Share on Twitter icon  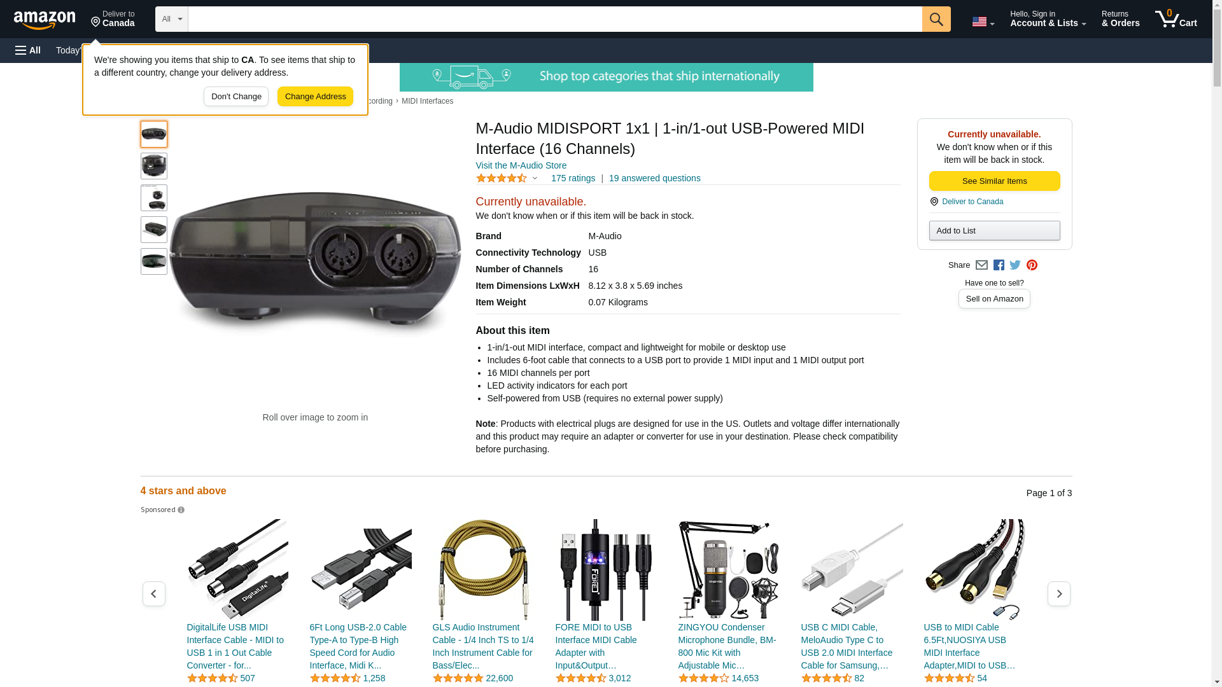pos(1015,265)
